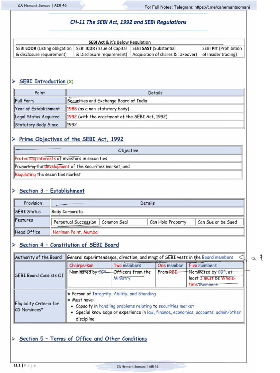Click the 'Statutory Body Since' cell
Image resolution: width=280 pixels, height=373 pixels.
tap(40, 125)
